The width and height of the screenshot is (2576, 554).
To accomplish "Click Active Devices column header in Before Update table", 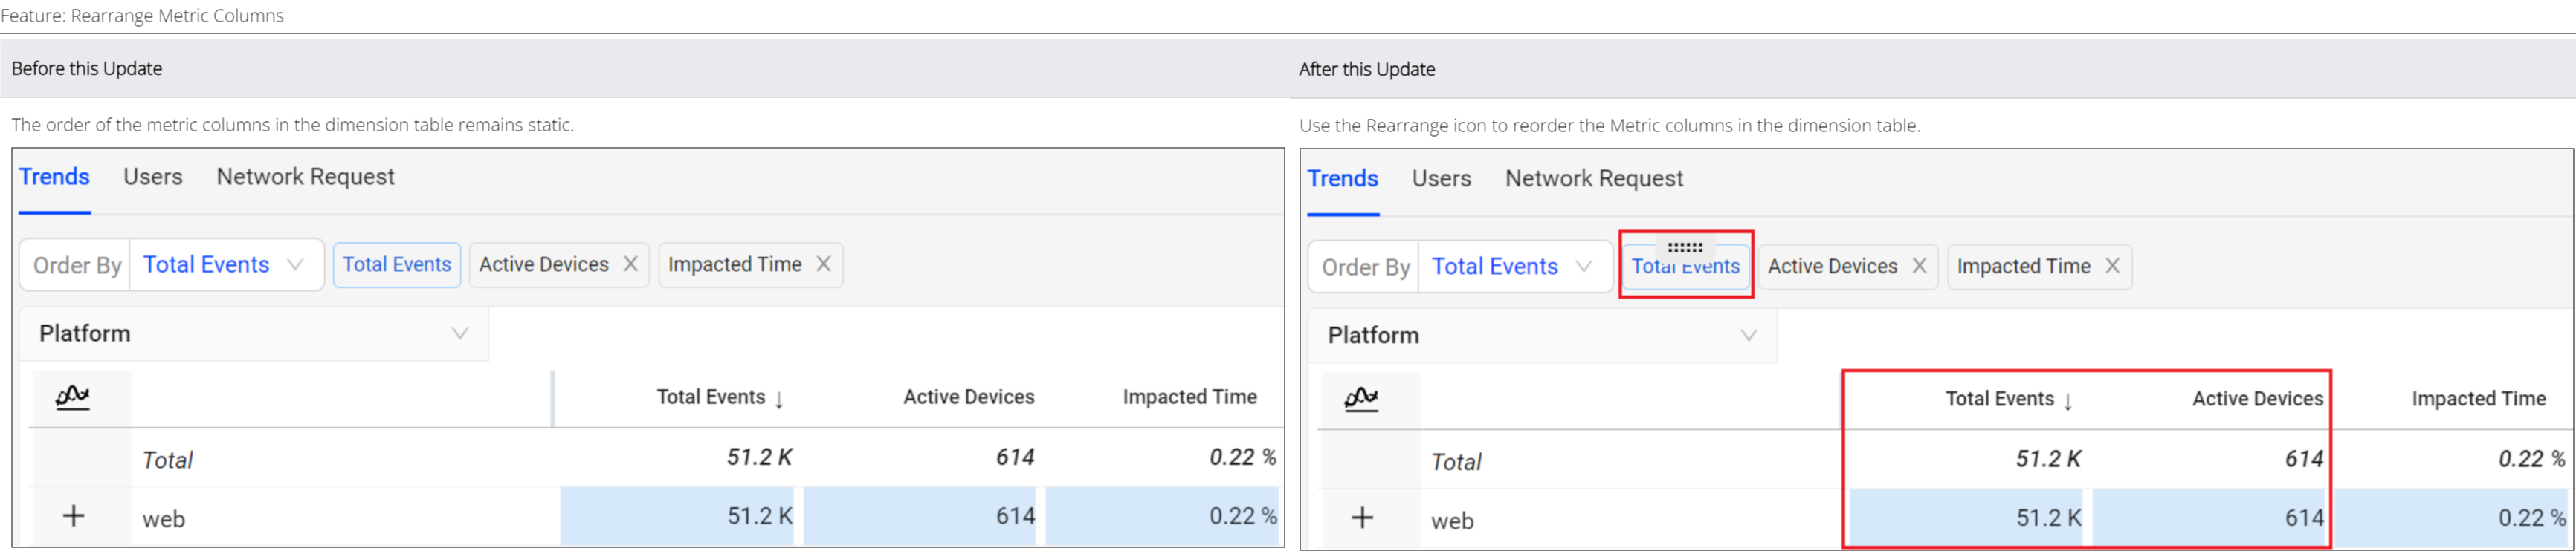I will [x=968, y=397].
